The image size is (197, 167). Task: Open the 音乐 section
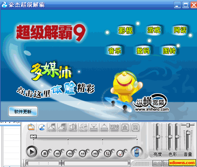(x=114, y=51)
